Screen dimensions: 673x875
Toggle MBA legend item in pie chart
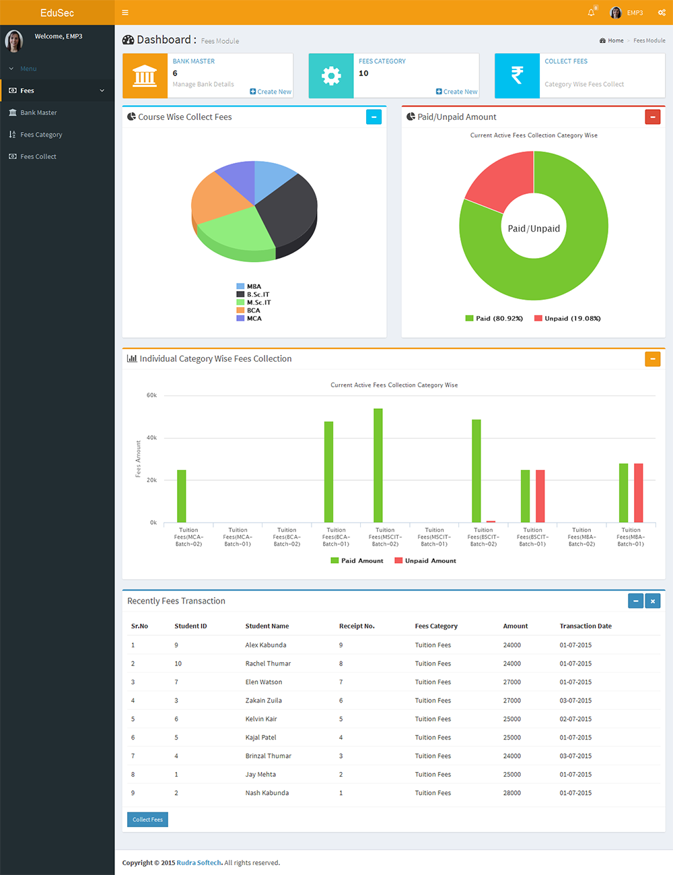249,286
